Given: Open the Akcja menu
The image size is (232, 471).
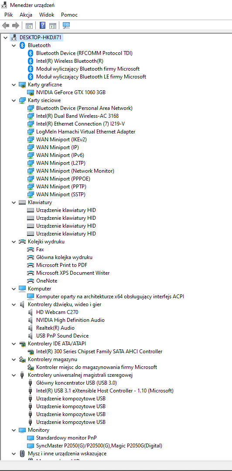Looking at the screenshot, I should (x=26, y=15).
